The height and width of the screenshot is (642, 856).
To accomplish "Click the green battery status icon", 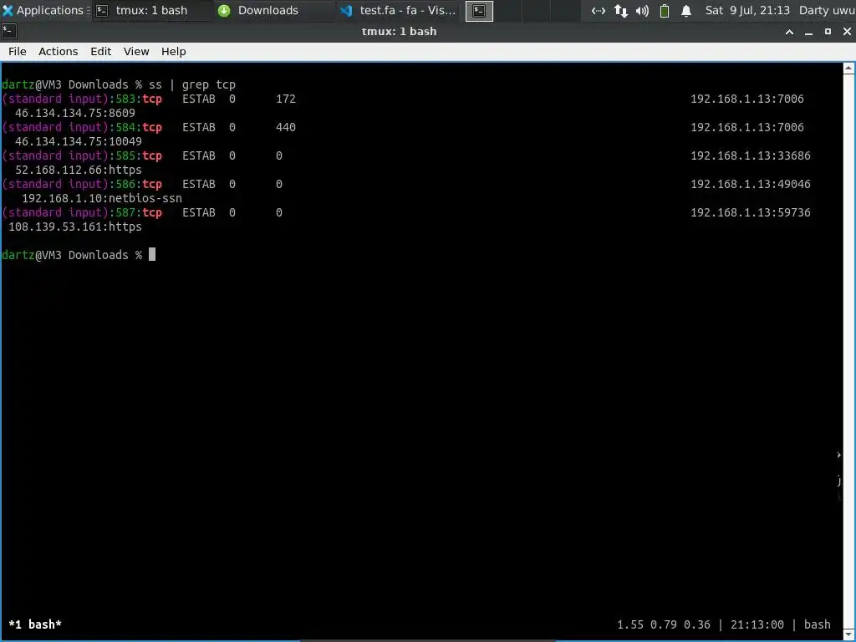I will 665,11.
